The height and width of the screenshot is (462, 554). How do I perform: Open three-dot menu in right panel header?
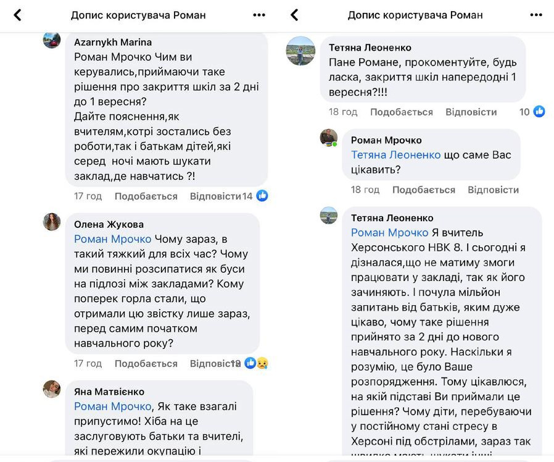(535, 15)
